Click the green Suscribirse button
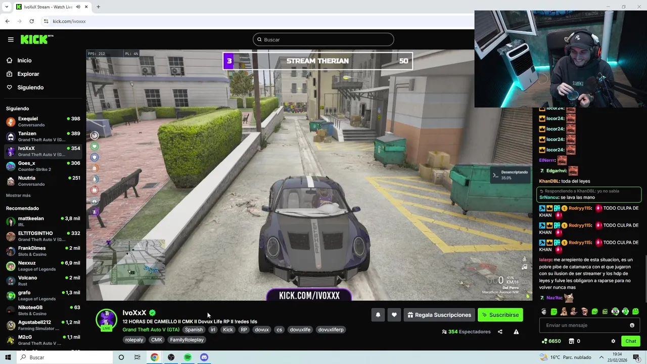Screen dimensions: 647x364 click(500, 315)
